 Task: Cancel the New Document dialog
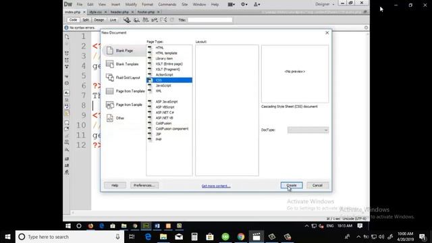point(317,185)
